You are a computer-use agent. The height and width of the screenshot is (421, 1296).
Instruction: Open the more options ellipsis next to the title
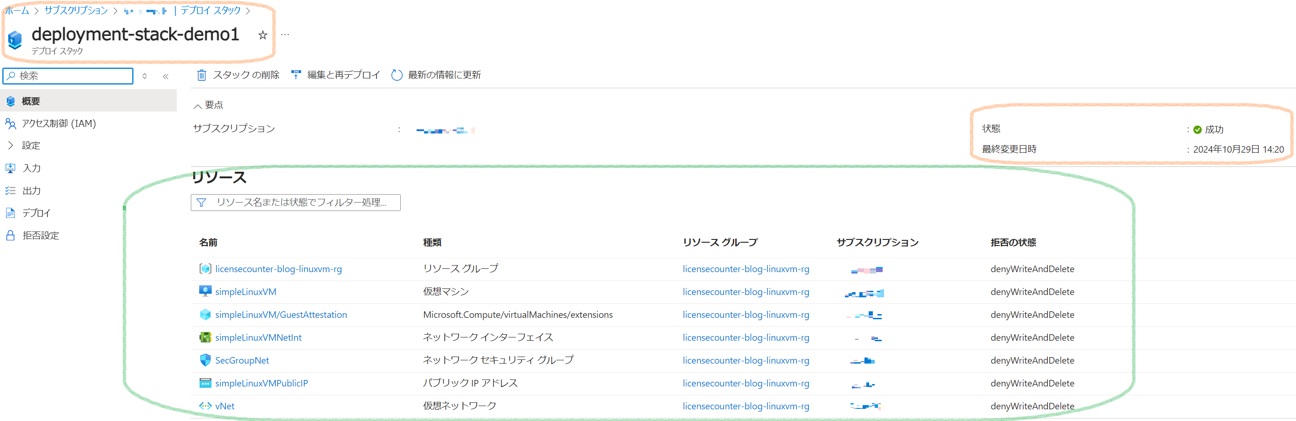tap(285, 34)
